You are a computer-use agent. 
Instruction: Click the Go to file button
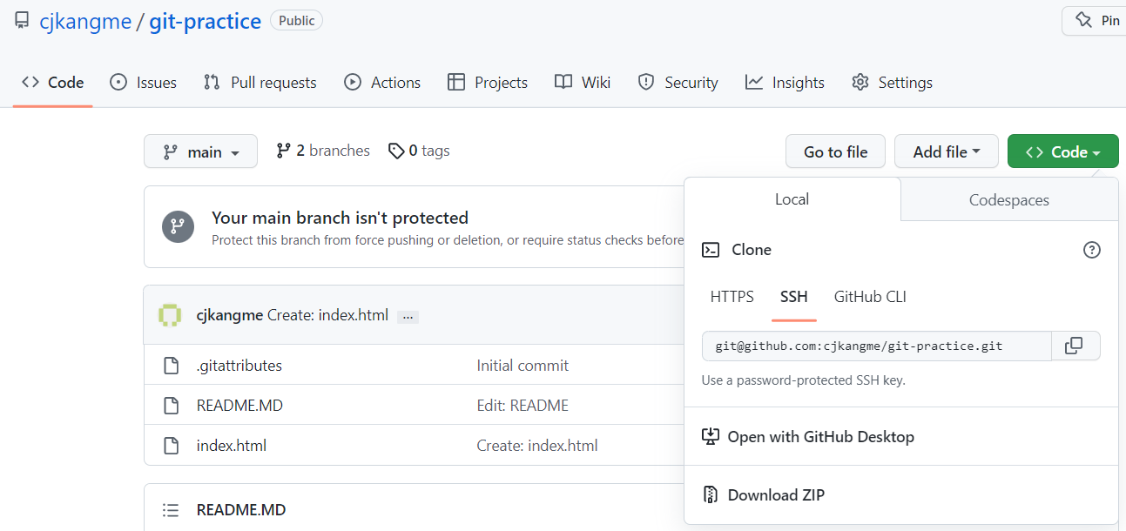tap(835, 151)
